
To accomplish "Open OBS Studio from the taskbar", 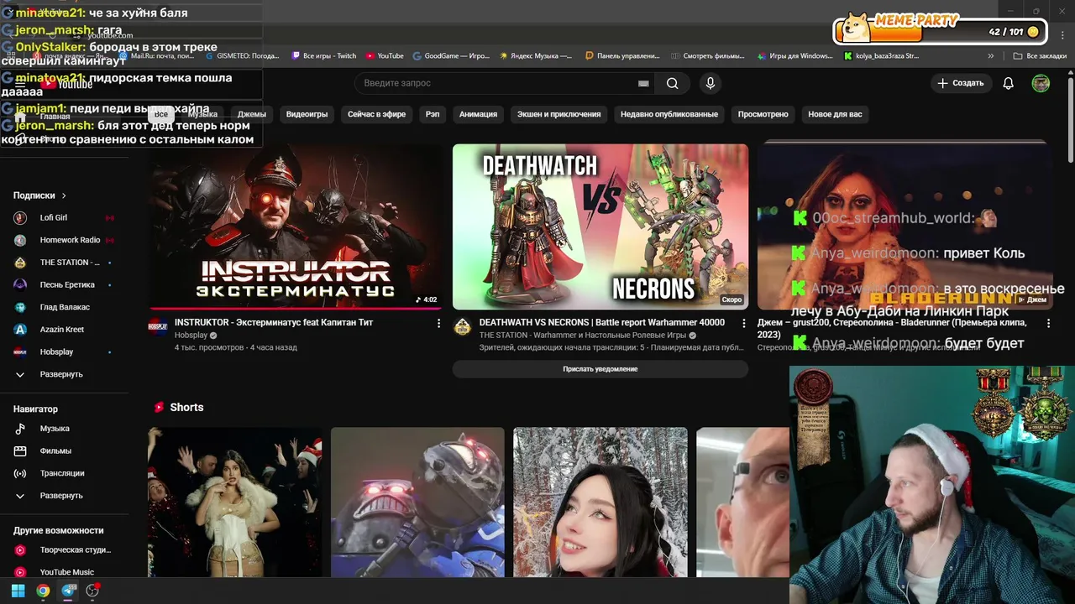I will click(x=92, y=591).
